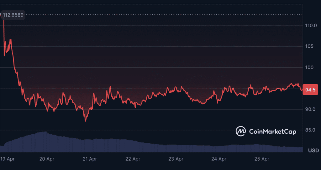
Task: Select the 105 y-axis price label
Action: tap(309, 46)
